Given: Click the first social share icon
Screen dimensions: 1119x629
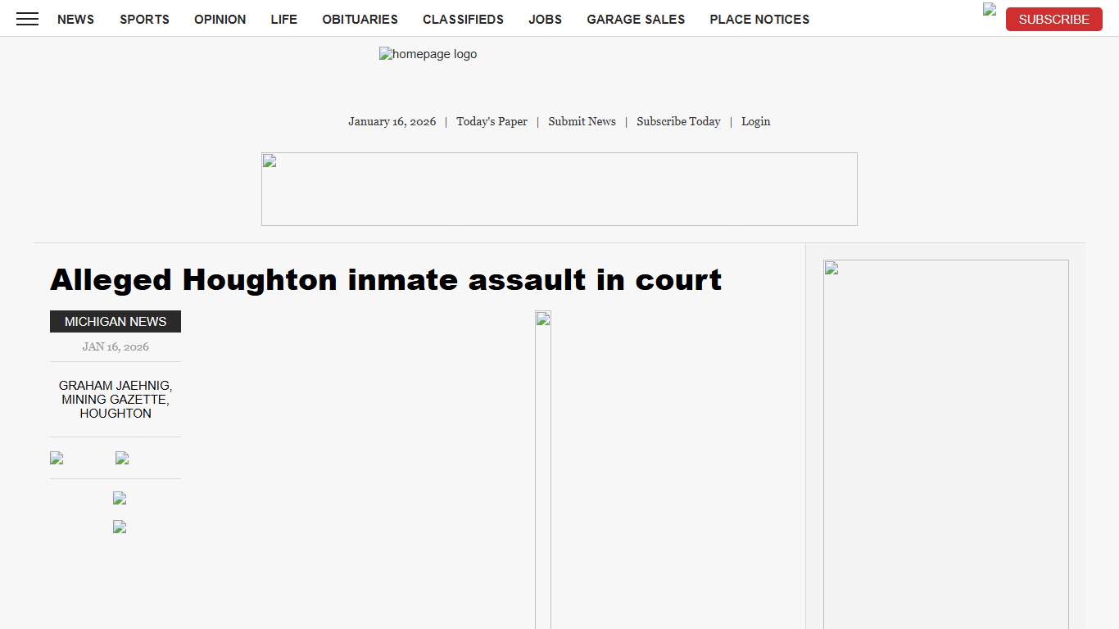Looking at the screenshot, I should [x=56, y=458].
